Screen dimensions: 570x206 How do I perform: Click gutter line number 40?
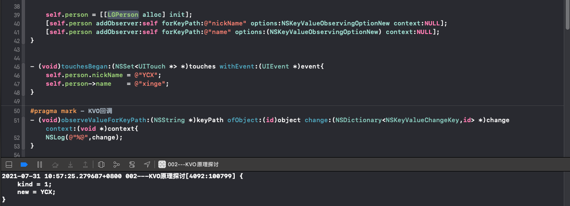point(17,23)
